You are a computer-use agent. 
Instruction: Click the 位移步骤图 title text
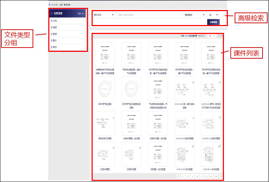pos(105,169)
